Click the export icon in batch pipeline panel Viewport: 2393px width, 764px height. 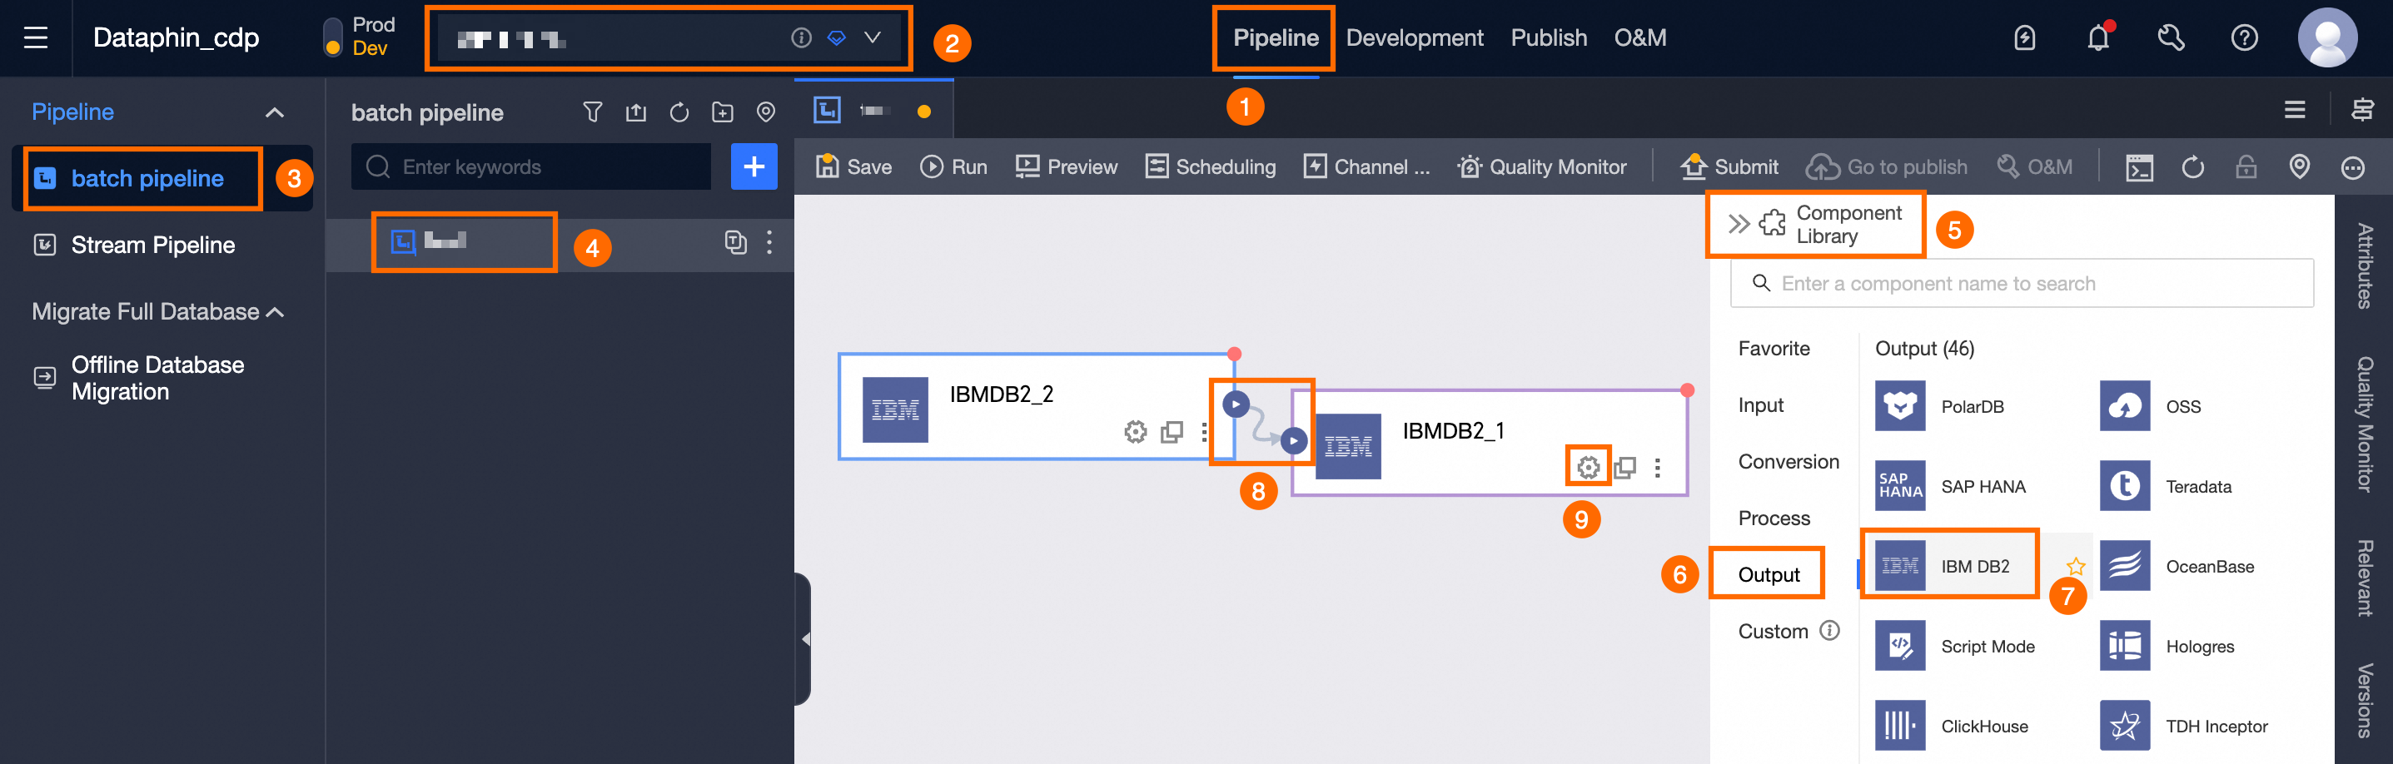[x=635, y=112]
